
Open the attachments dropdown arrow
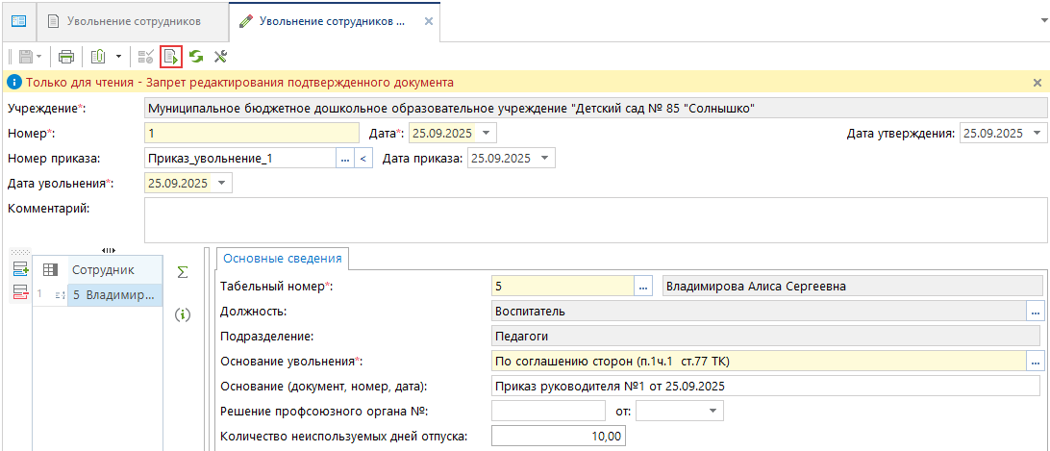coord(118,57)
